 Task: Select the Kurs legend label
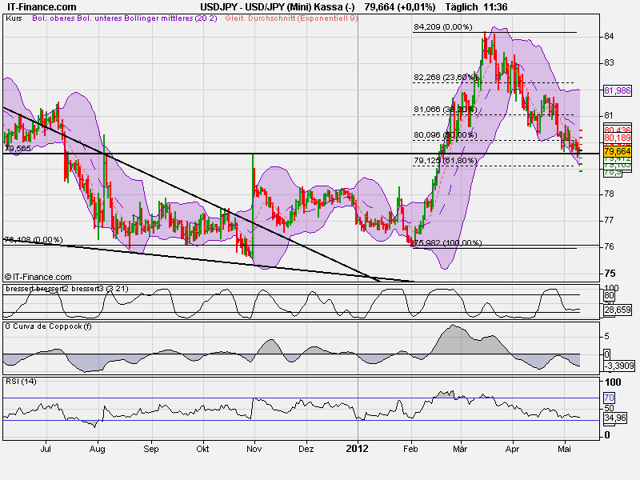(x=14, y=18)
